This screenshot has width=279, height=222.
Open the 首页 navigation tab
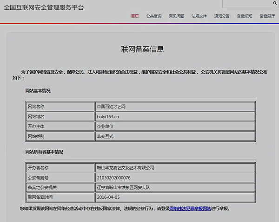[x=135, y=16]
